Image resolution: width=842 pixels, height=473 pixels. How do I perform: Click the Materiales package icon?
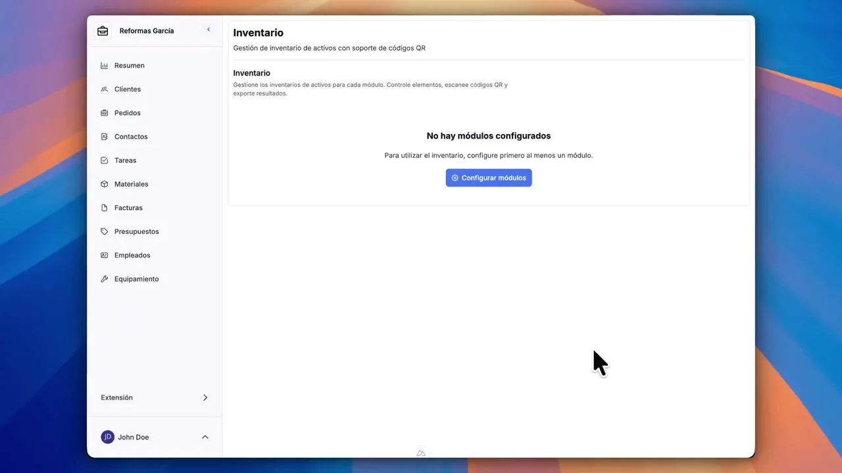(x=105, y=183)
